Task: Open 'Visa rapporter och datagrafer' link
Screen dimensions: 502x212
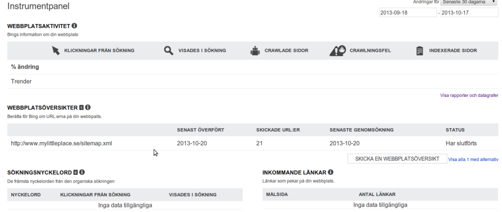Action: (x=469, y=95)
